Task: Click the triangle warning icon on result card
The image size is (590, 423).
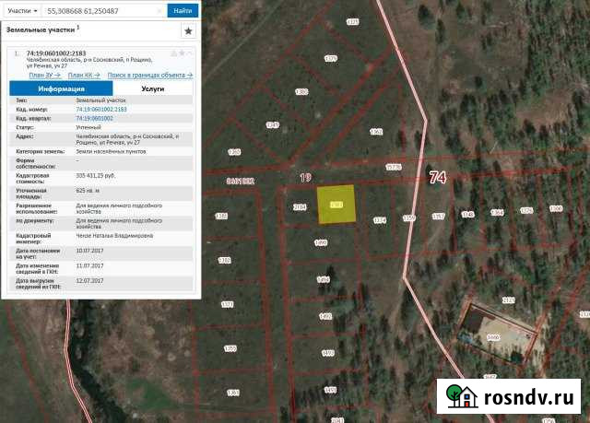Action: (173, 53)
